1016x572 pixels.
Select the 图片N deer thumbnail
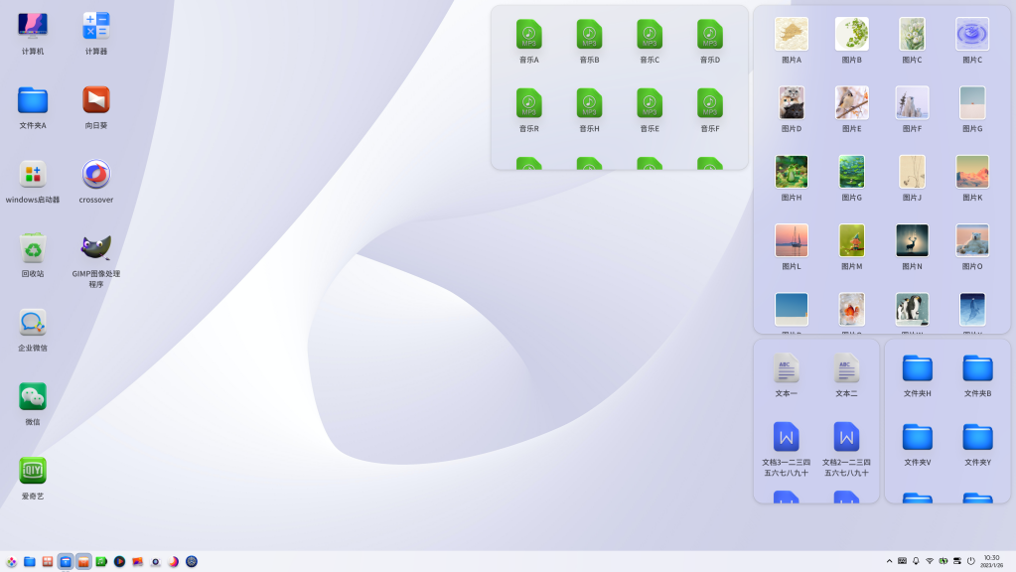coord(912,240)
